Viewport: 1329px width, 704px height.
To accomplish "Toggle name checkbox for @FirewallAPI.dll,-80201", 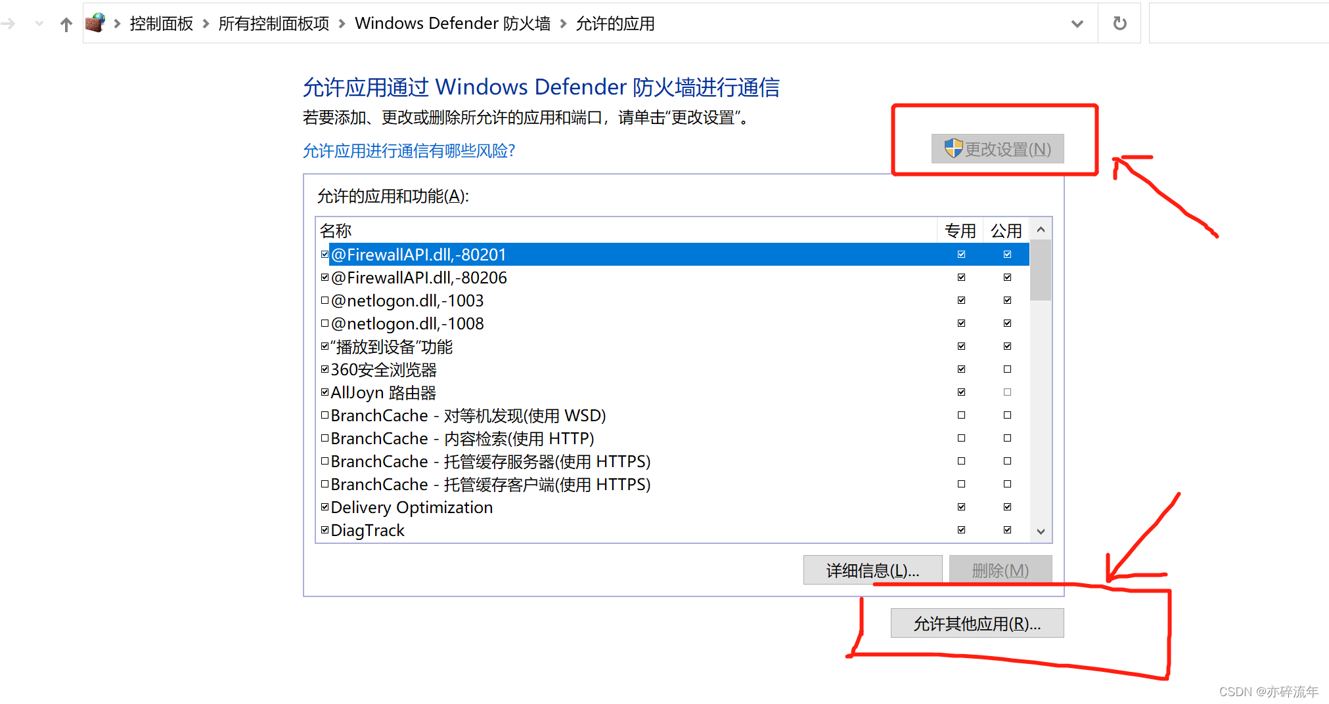I will click(x=325, y=254).
